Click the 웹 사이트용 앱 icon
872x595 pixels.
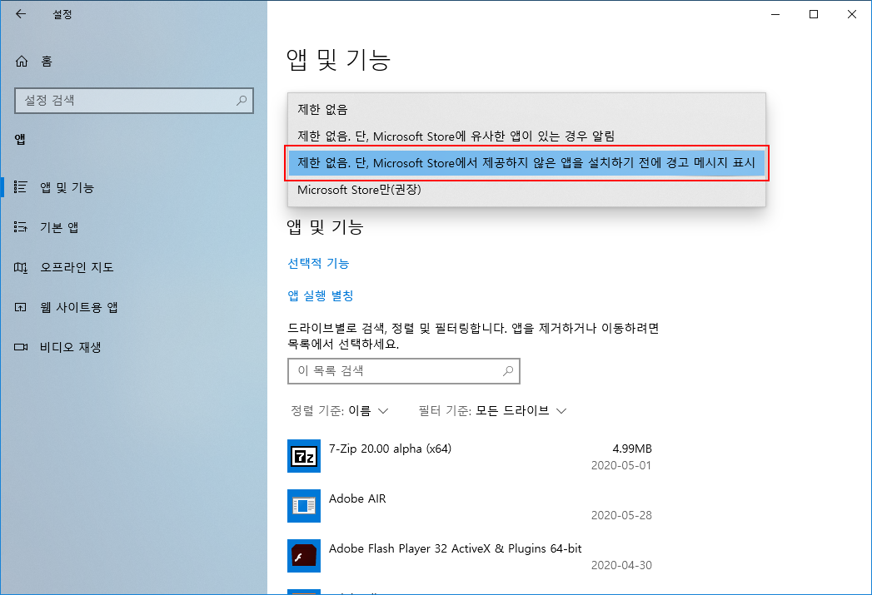pyautogui.click(x=21, y=307)
